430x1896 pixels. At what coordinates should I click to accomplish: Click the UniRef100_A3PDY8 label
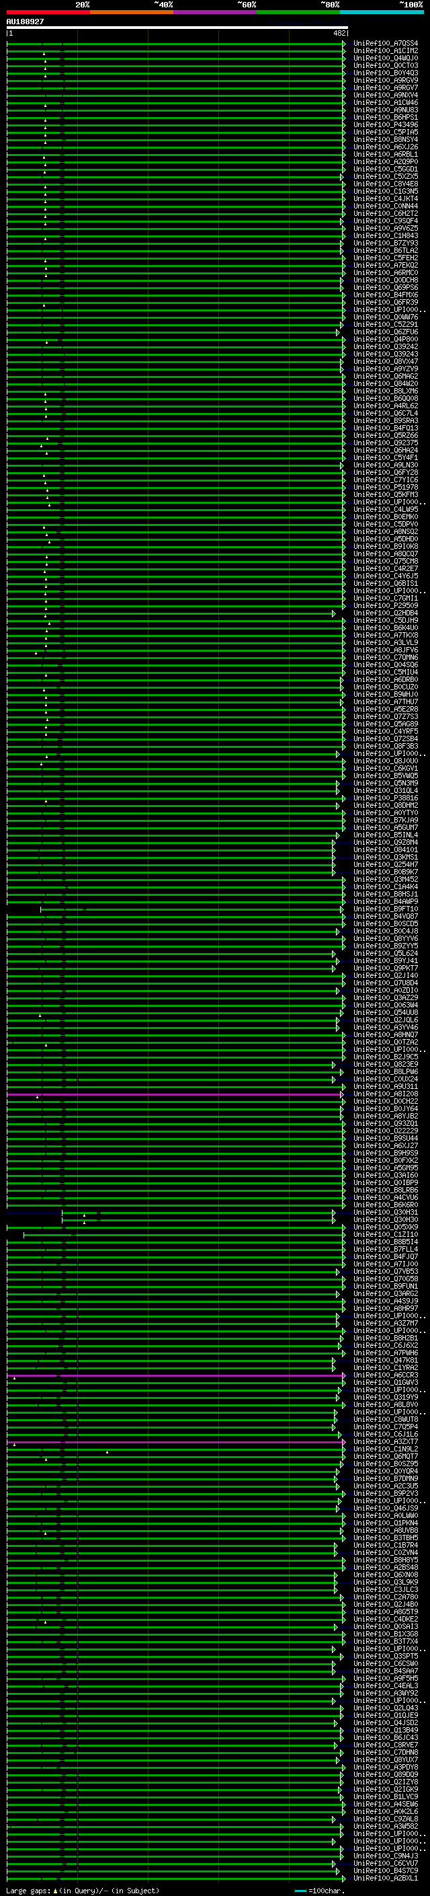(x=386, y=1767)
